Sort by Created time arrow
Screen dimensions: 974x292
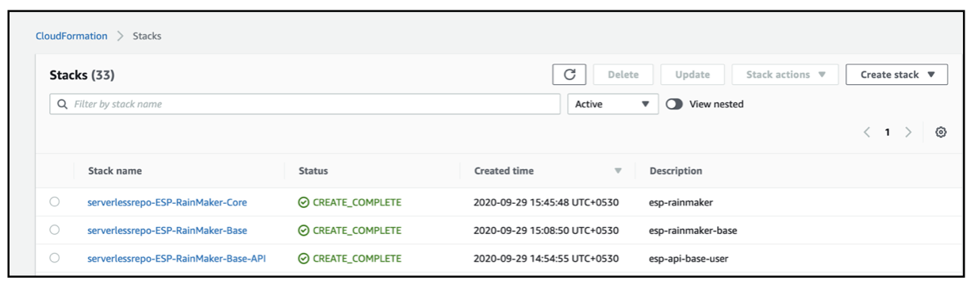618,171
